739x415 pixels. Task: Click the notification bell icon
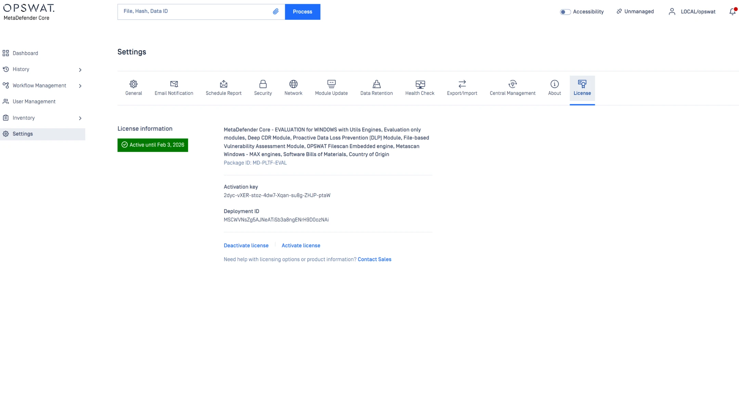(732, 12)
